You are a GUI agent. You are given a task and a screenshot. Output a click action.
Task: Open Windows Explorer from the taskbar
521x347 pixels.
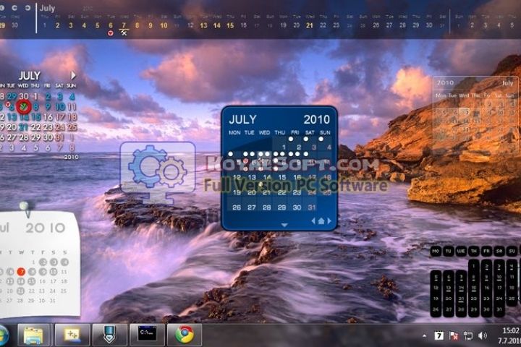[33, 335]
